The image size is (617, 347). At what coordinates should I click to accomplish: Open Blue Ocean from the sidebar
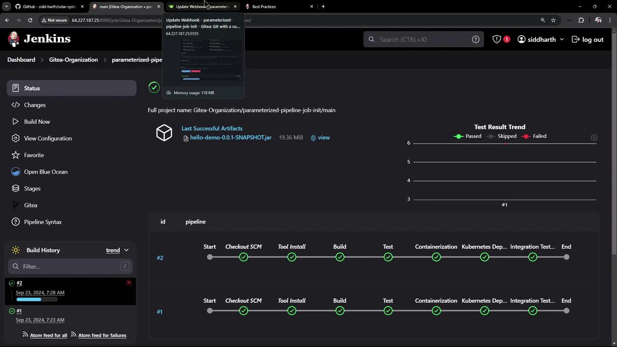[45, 172]
